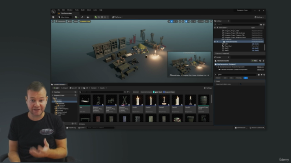Hide CineCameraActor using its eye icon

215,42
